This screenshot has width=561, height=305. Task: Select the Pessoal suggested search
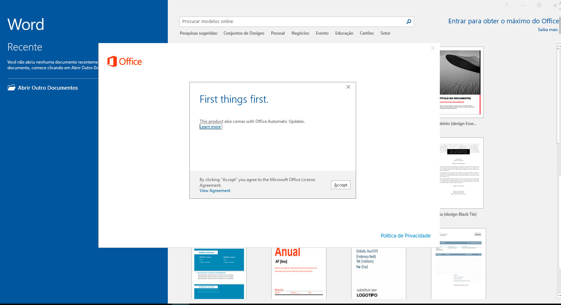pos(278,33)
